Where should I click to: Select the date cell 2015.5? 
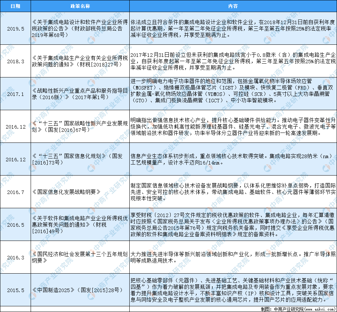click(15, 290)
